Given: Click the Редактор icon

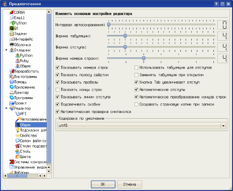Looking at the screenshot, I should point(12,108).
